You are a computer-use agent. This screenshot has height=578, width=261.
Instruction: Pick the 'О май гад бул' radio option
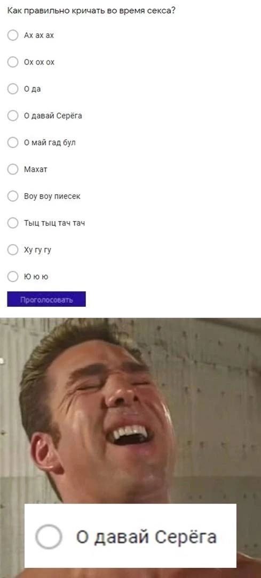[x=13, y=142]
